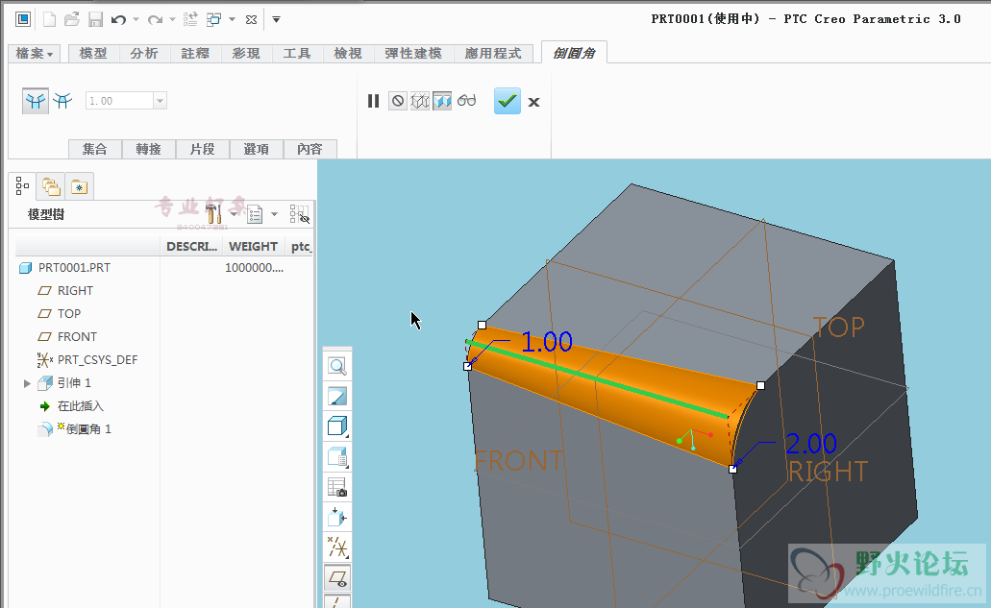This screenshot has height=608, width=991.
Task: Select the RIGHT datum plane tree item
Action: [x=75, y=290]
